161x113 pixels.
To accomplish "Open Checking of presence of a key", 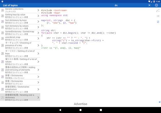I will 20,45.
